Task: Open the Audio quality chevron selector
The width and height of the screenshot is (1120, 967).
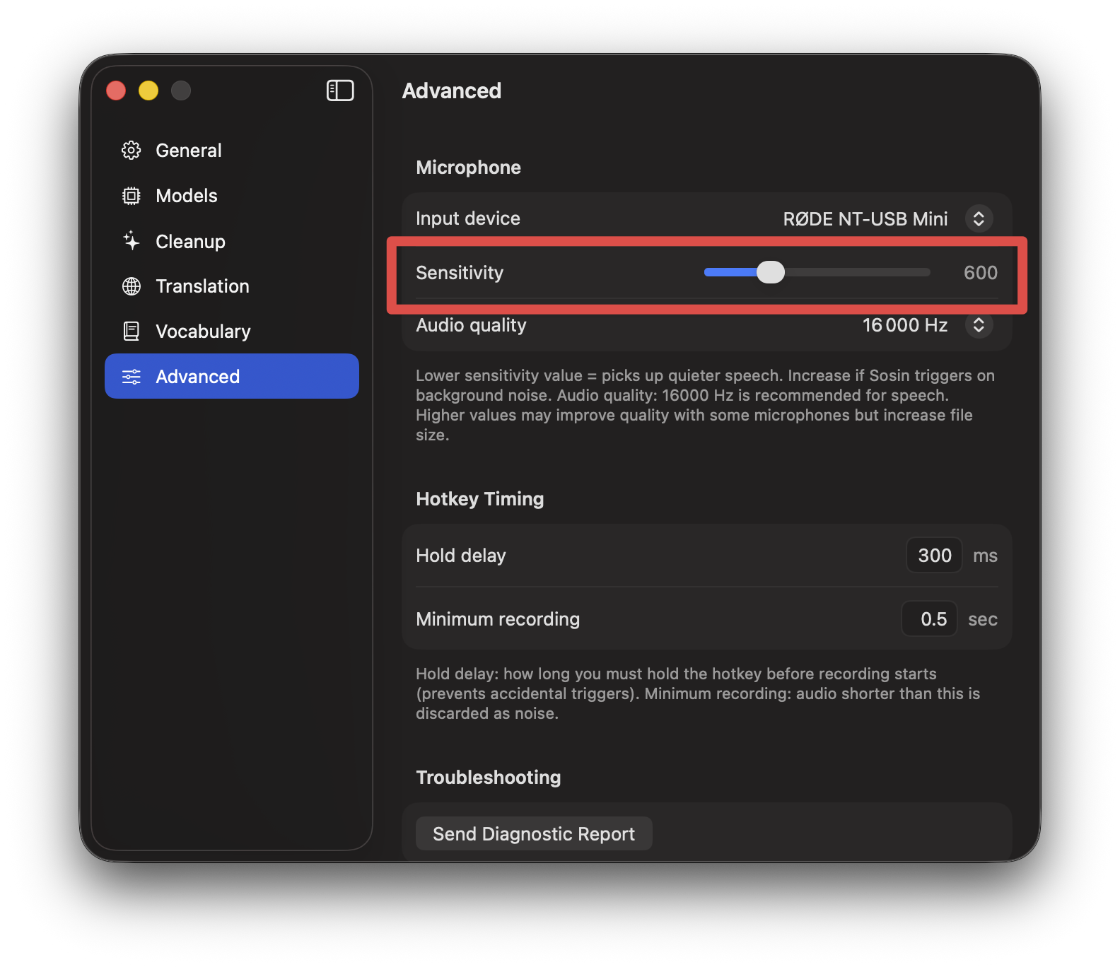Action: [x=979, y=325]
